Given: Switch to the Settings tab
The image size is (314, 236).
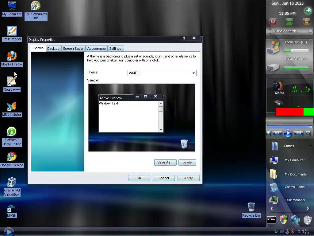Looking at the screenshot, I should (115, 49).
